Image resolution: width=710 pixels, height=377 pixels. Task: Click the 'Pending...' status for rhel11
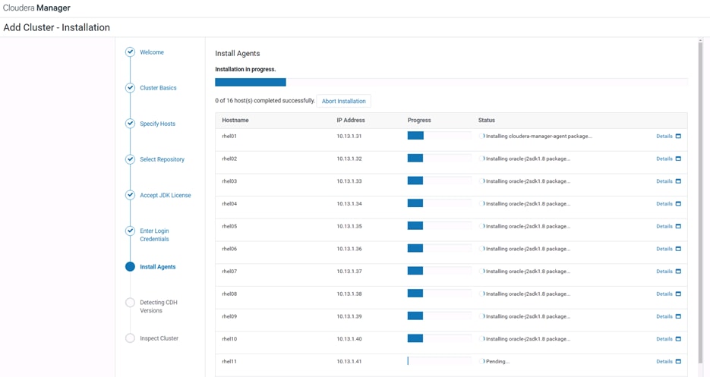497,361
